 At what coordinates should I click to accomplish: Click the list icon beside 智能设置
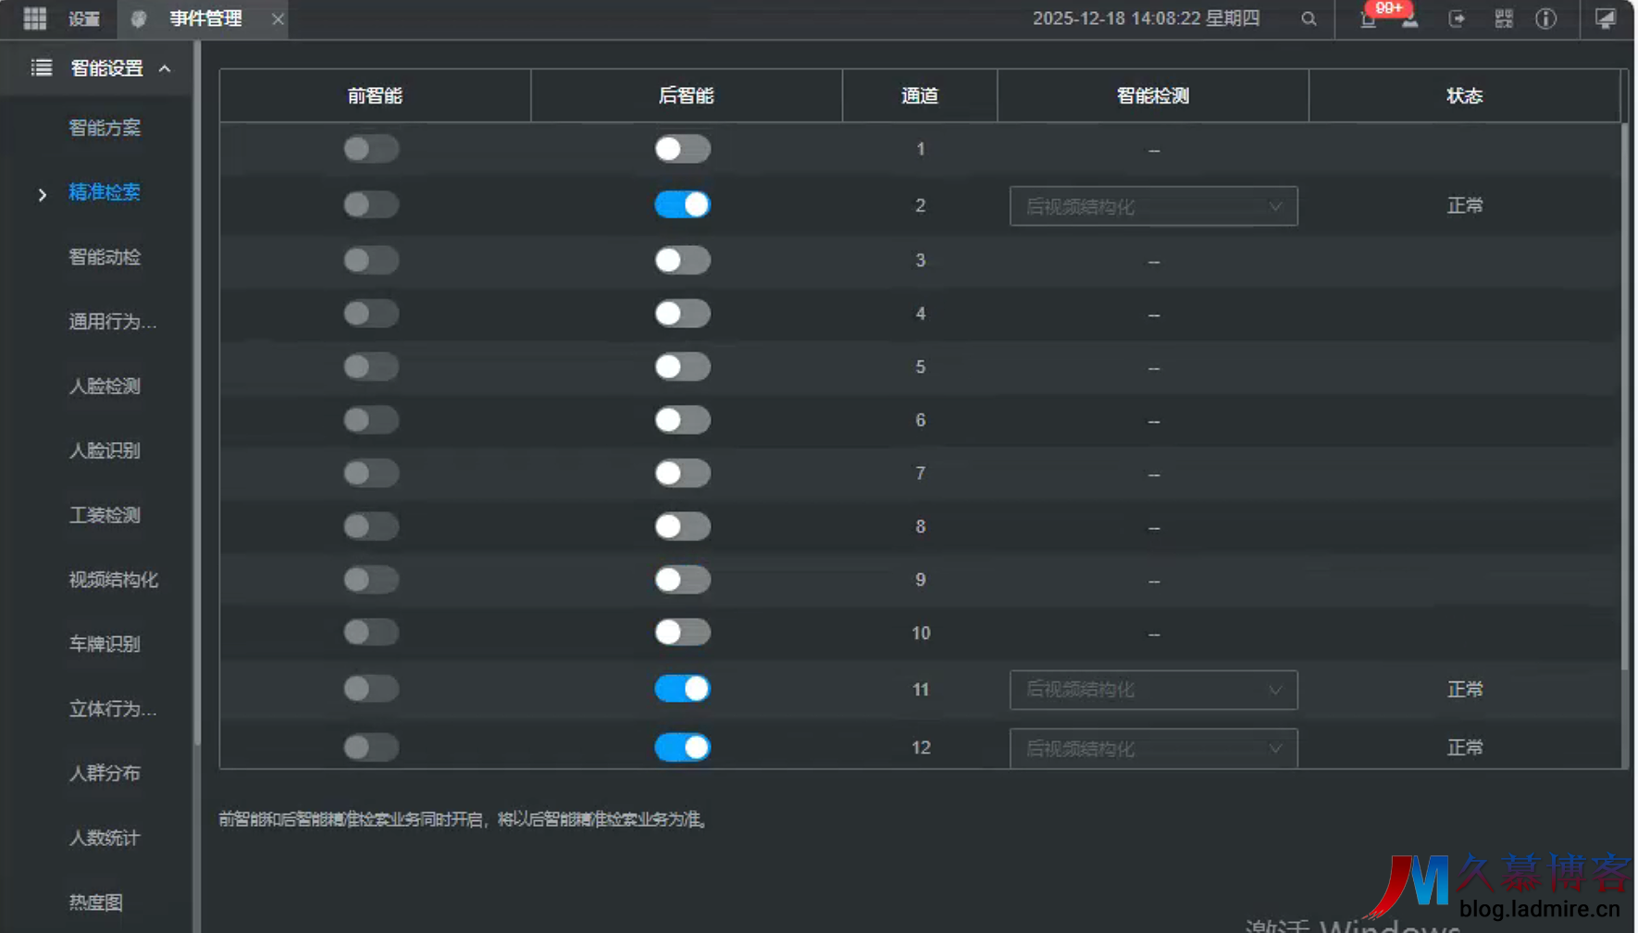coord(42,68)
